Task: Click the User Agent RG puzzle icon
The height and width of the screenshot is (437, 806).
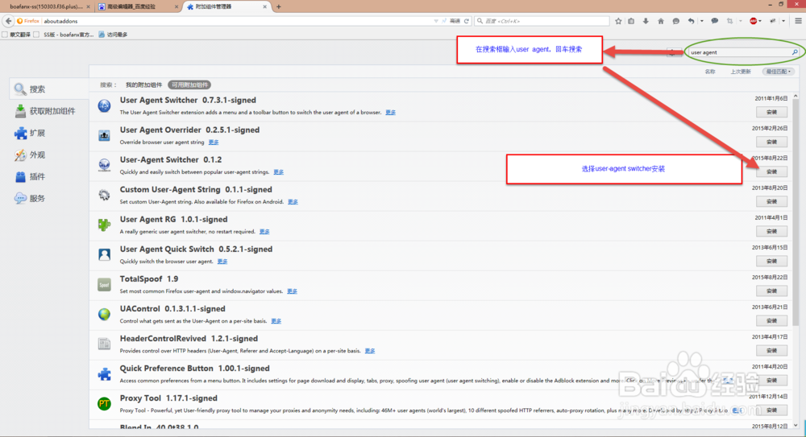Action: tap(104, 225)
